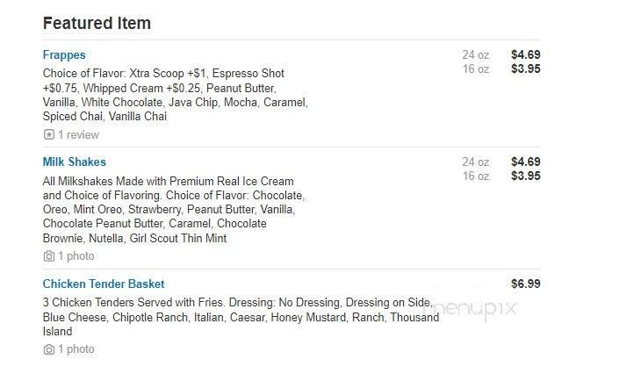Select the Milk Shakes 24 oz $4.69 price
The image size is (627, 381).
pyautogui.click(x=525, y=162)
